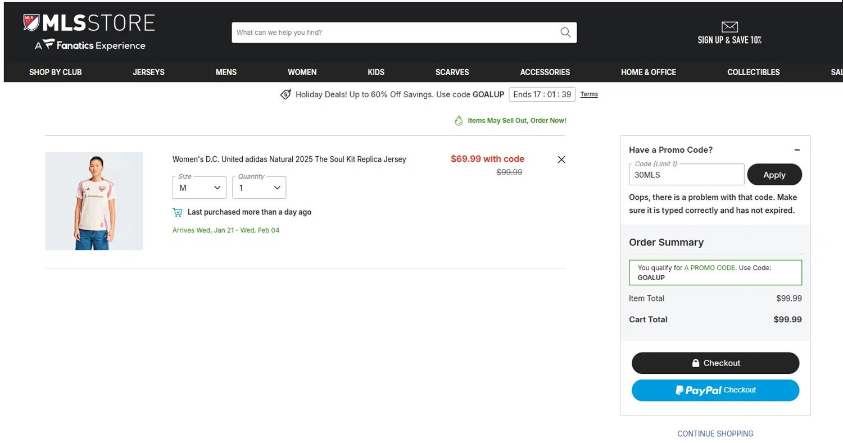Collapse the promo code section
This screenshot has height=443, width=843.
pyautogui.click(x=797, y=150)
